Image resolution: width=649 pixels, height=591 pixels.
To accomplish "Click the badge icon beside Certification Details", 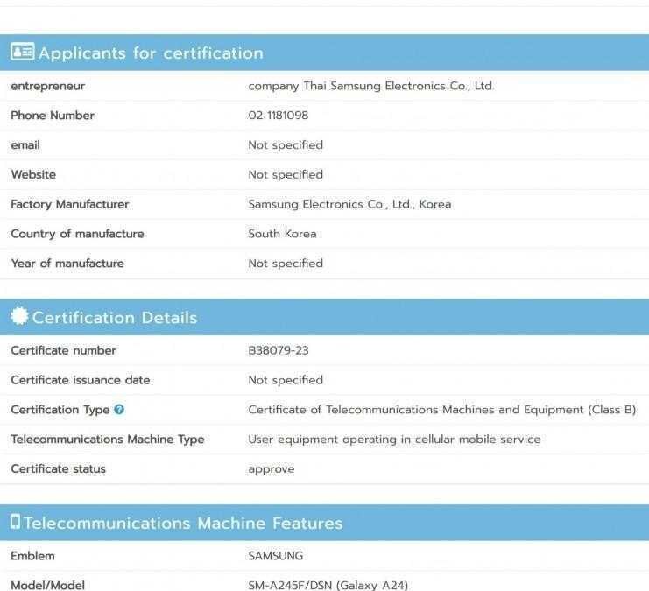I will tap(19, 317).
